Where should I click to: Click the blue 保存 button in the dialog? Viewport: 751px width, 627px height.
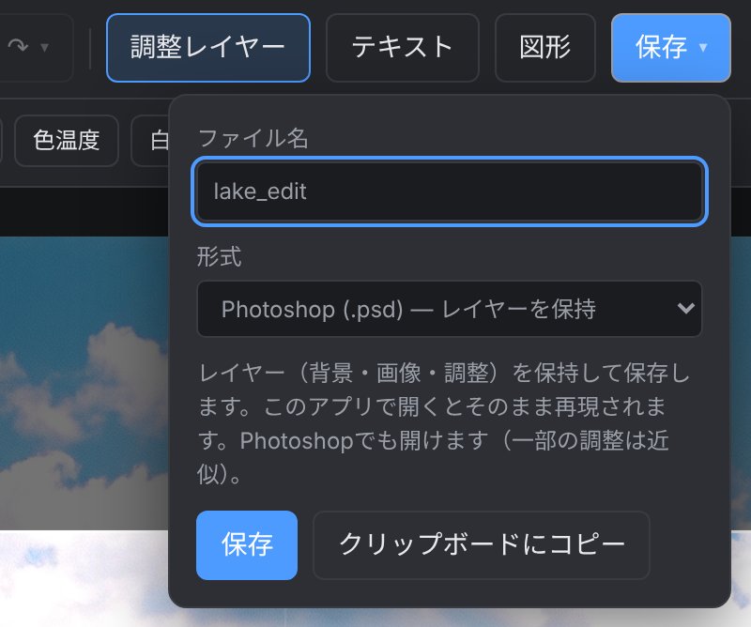247,545
